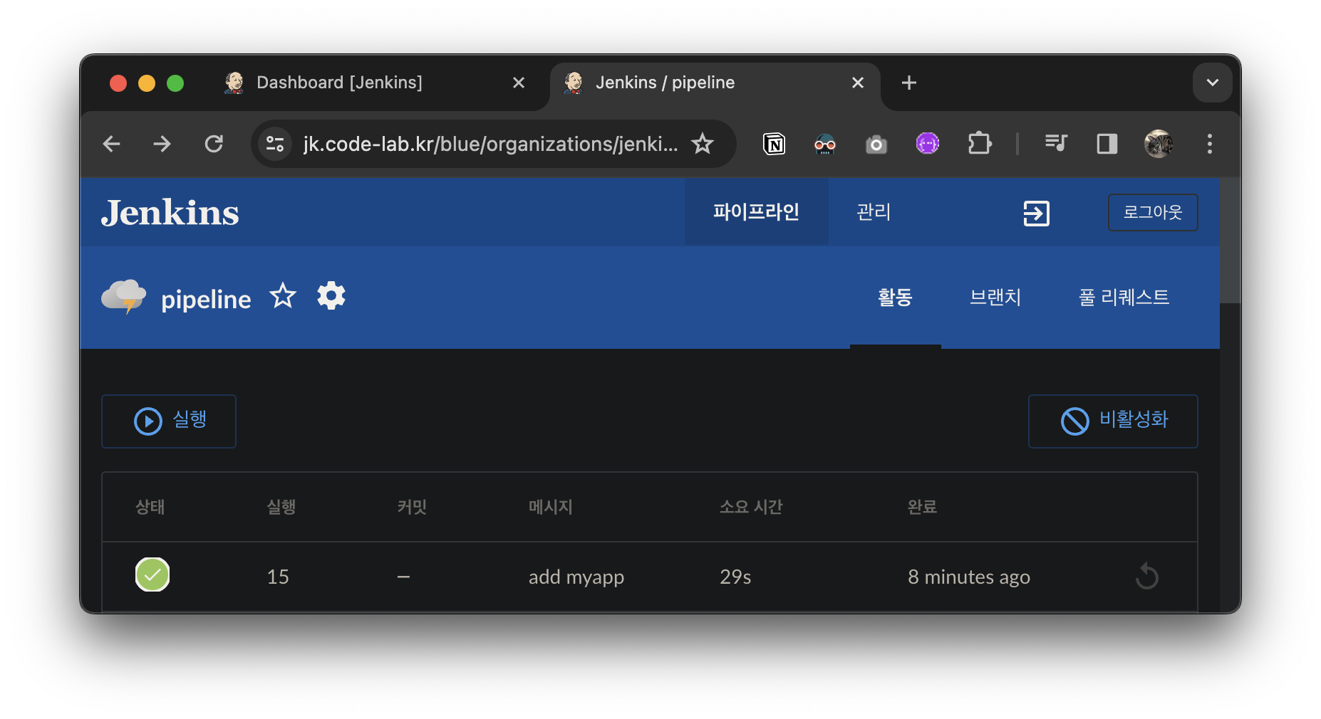Switch to the 브랜치 tab
The width and height of the screenshot is (1321, 719).
coord(995,298)
